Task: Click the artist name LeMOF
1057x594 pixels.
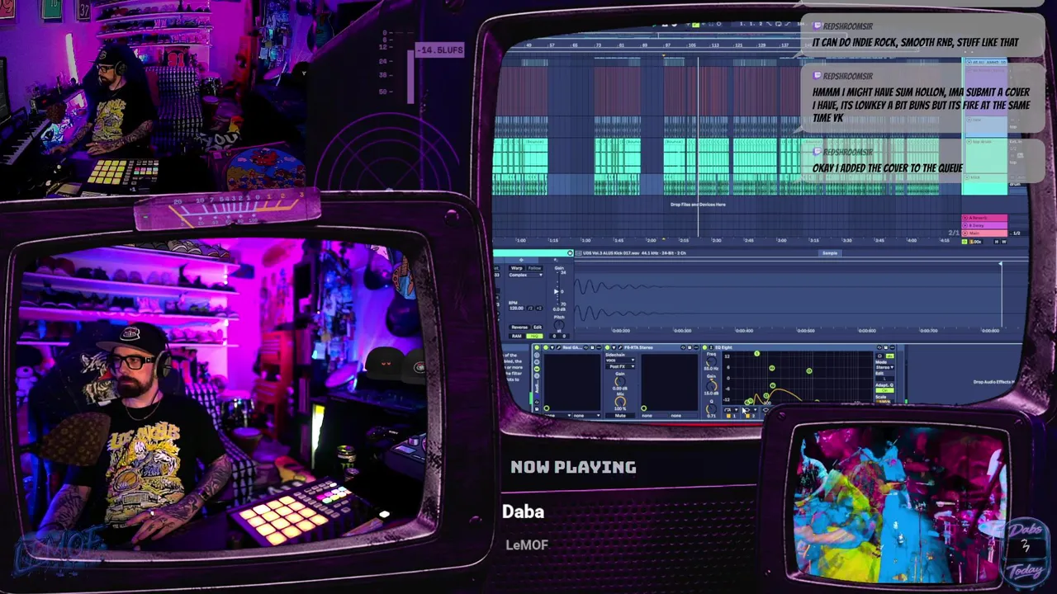Action: point(527,544)
